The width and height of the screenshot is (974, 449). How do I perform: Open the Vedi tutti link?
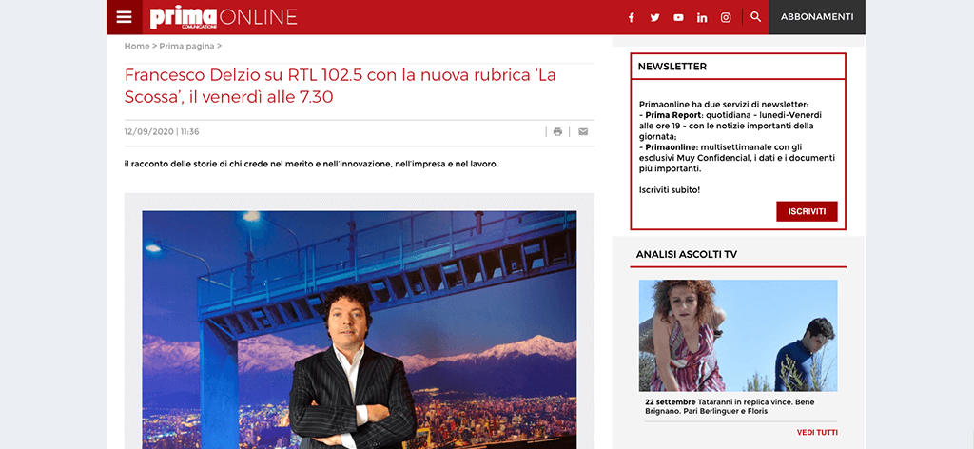[x=817, y=432]
